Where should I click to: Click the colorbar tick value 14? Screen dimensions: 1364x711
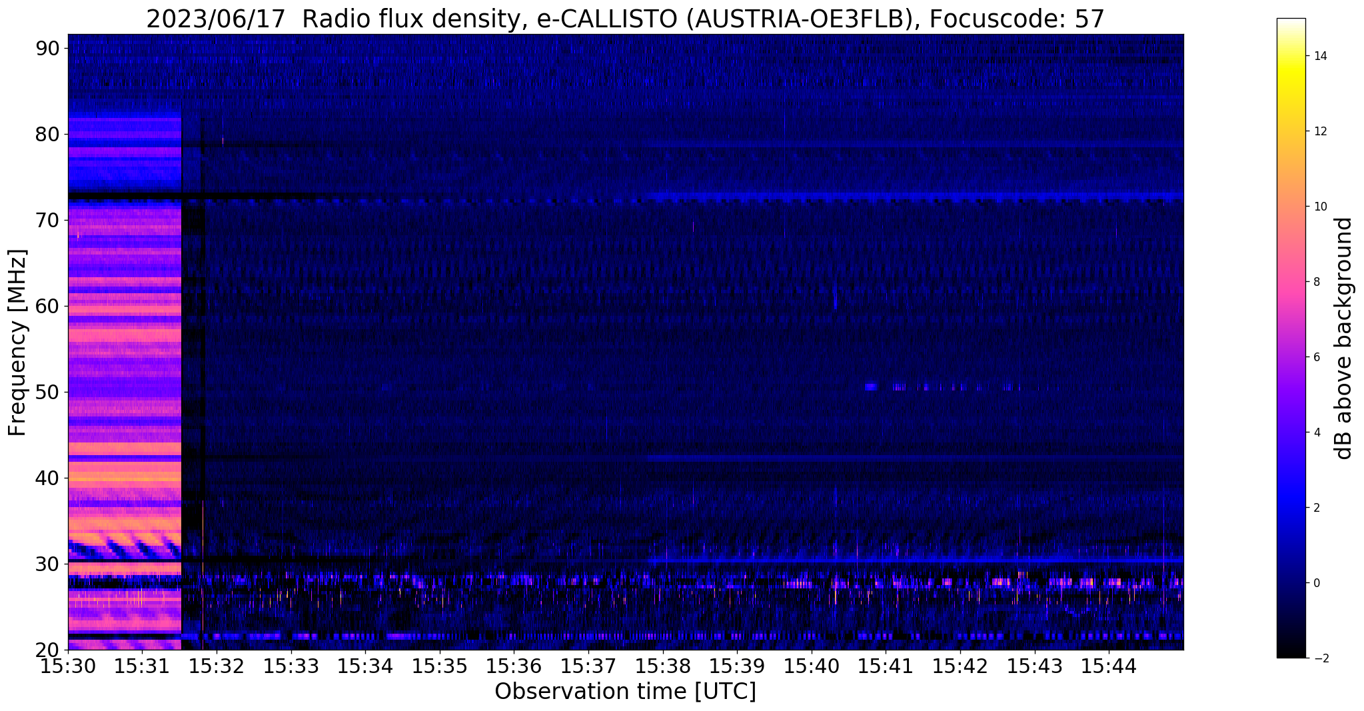[x=1319, y=56]
